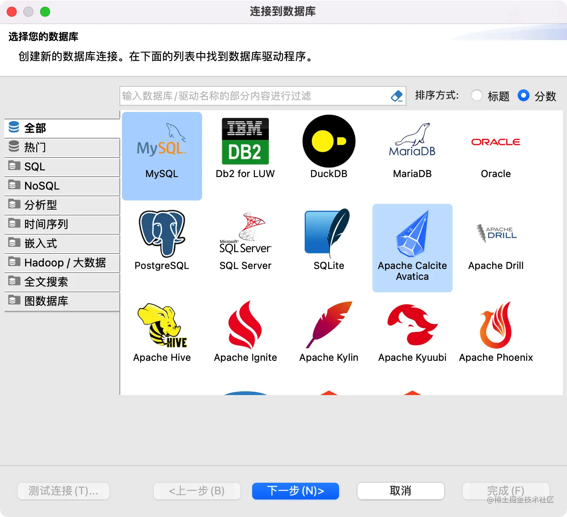Clear the filter with the eraser icon

(x=397, y=96)
